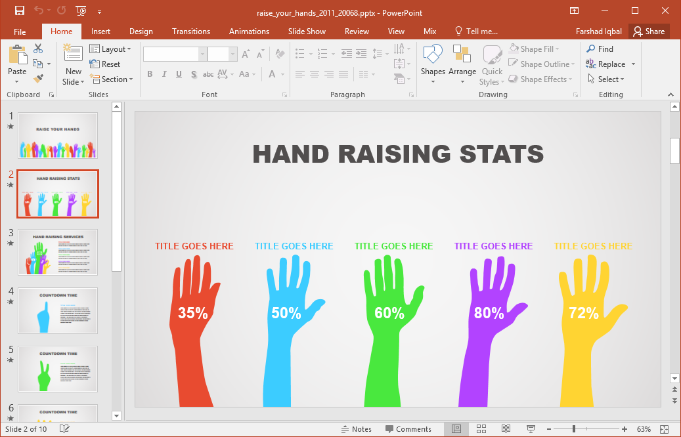The image size is (681, 437).
Task: Toggle italic formatting
Action: click(164, 74)
